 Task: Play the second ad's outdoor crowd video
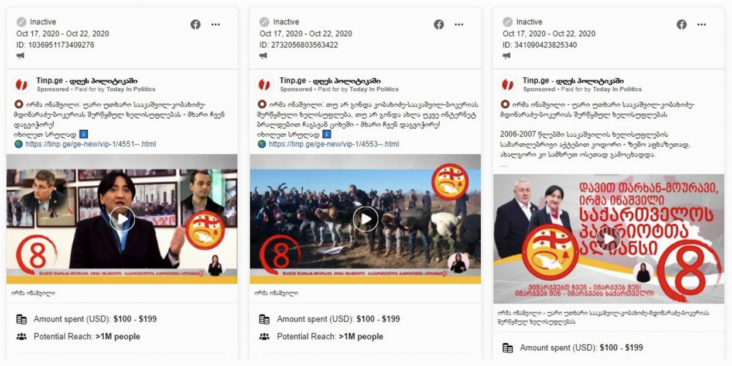coord(365,219)
